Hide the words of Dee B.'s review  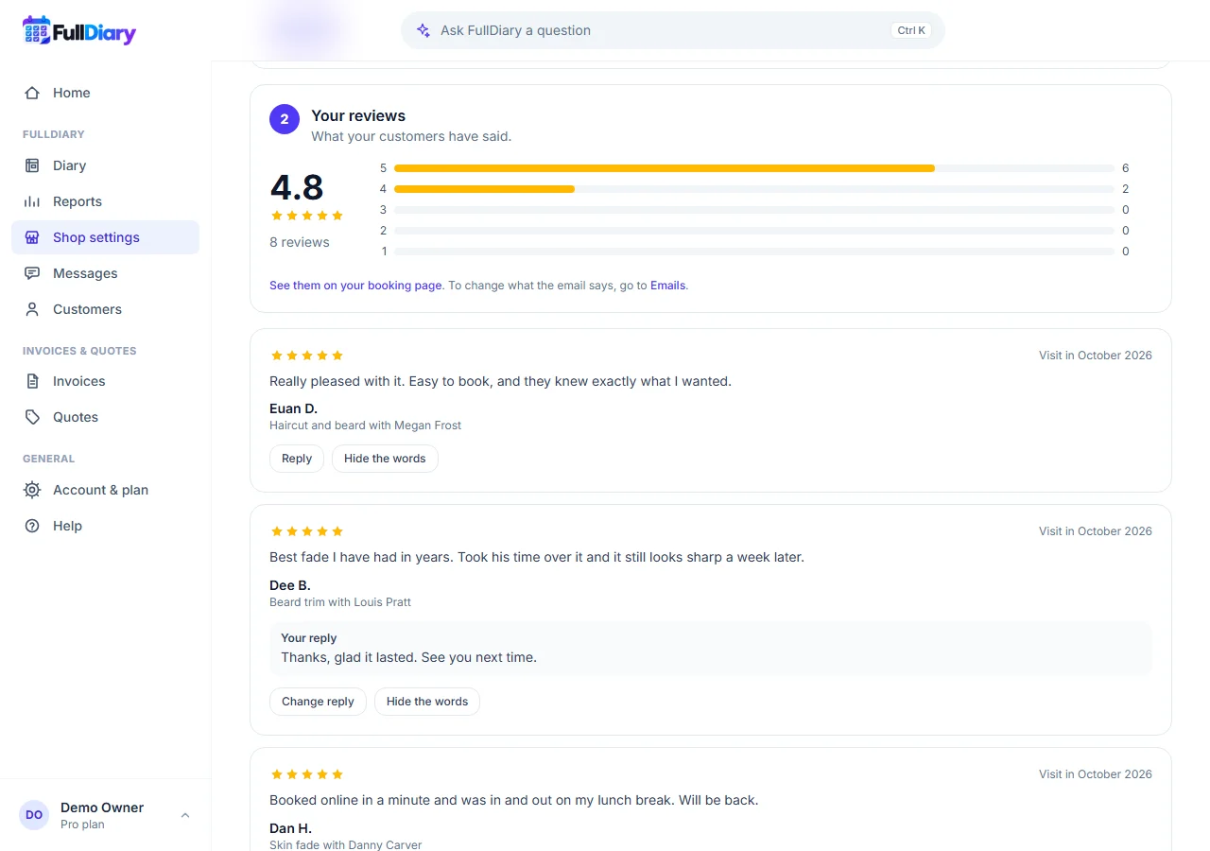pyautogui.click(x=427, y=702)
